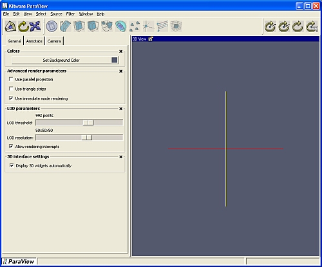
Task: Click the LOD threshold slider thumb
Action: [x=88, y=122]
